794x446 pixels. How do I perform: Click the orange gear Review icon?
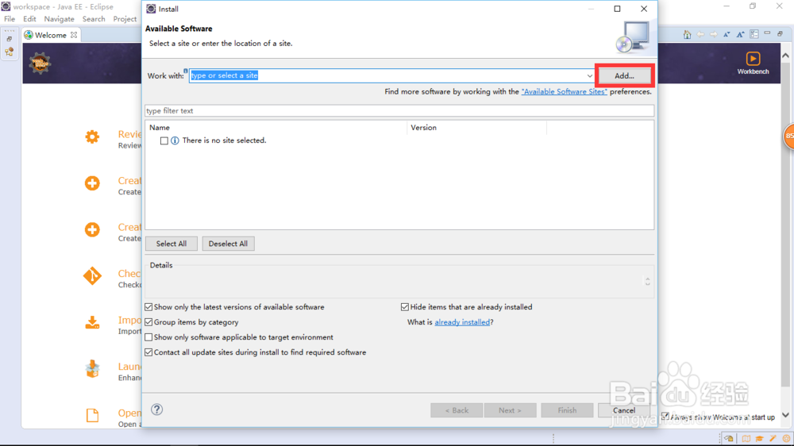(92, 136)
